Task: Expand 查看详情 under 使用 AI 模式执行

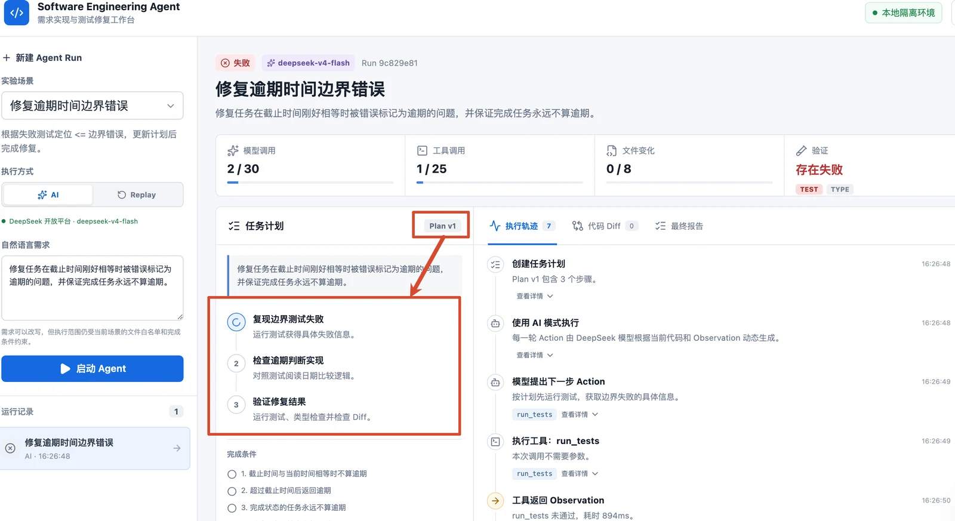Action: pos(535,355)
